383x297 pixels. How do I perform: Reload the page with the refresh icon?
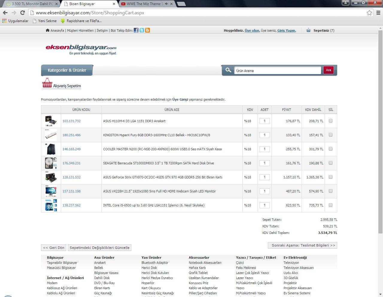pos(22,13)
